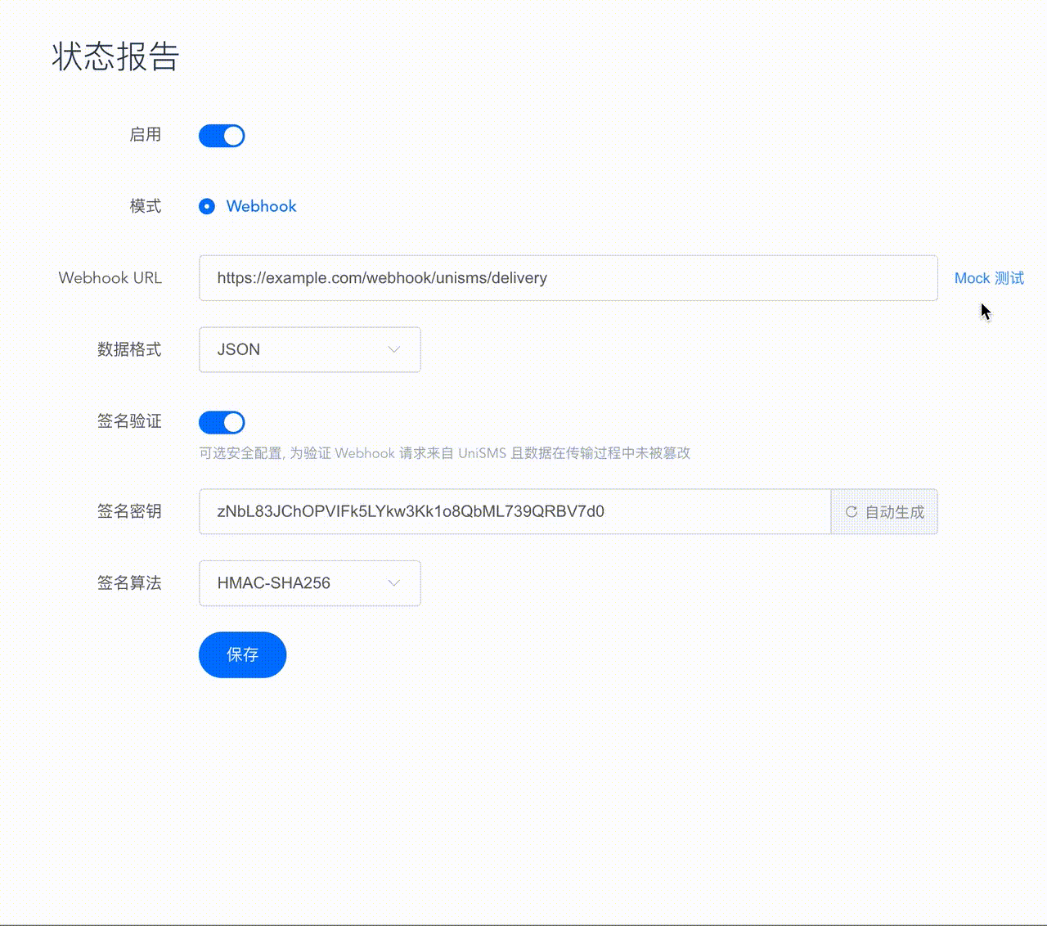Image resolution: width=1047 pixels, height=926 pixels.
Task: Click the 状态报告 page heading
Action: [115, 56]
